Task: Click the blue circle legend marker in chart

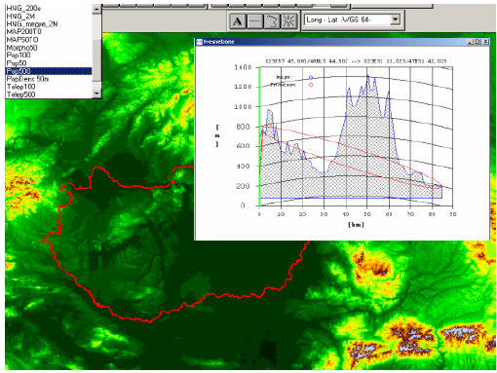Action: [311, 77]
